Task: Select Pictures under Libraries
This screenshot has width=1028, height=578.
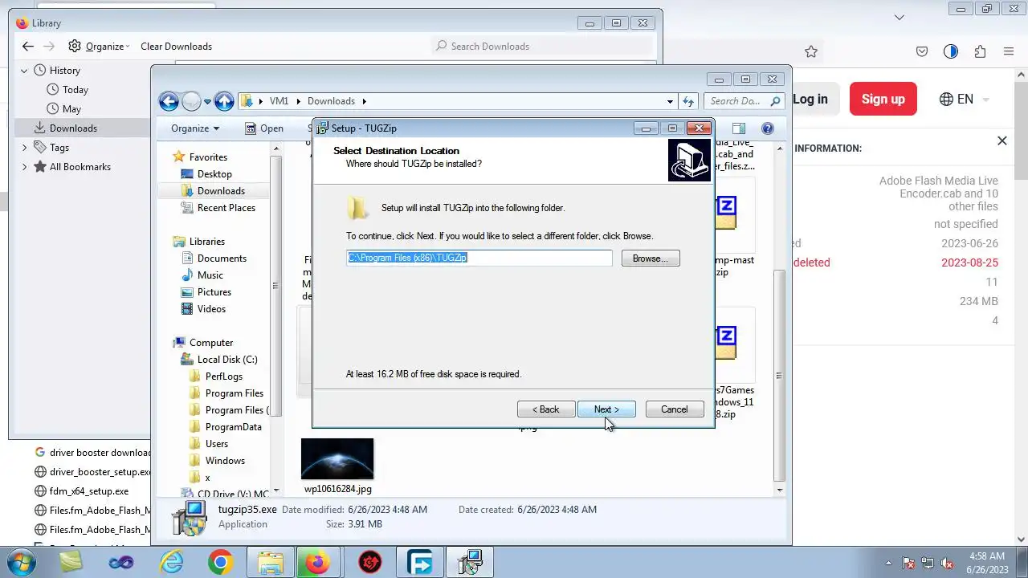Action: pos(214,292)
